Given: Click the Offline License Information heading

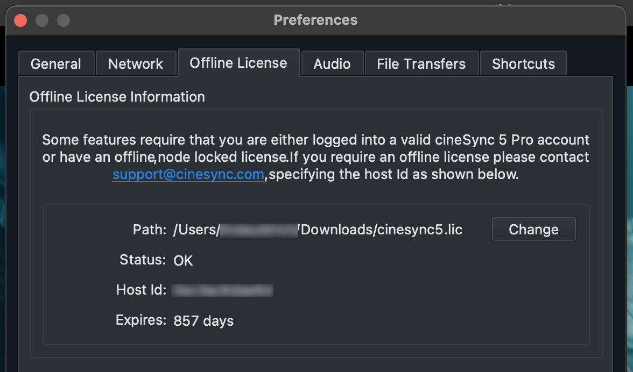Looking at the screenshot, I should (x=117, y=97).
